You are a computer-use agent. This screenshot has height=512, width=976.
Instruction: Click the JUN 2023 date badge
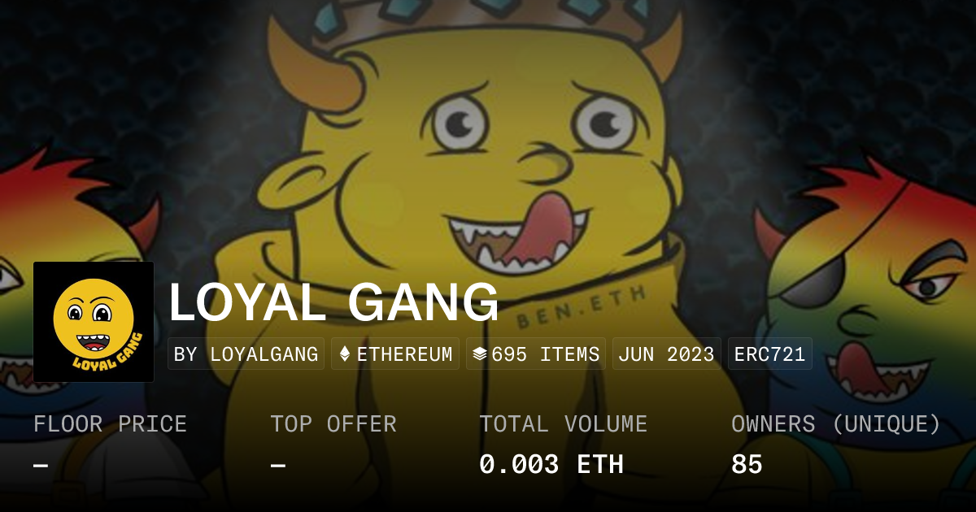click(x=666, y=354)
